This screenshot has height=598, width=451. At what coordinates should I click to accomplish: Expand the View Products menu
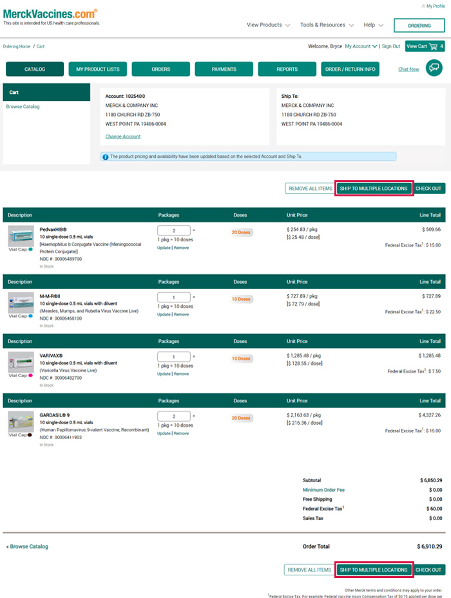pos(268,25)
